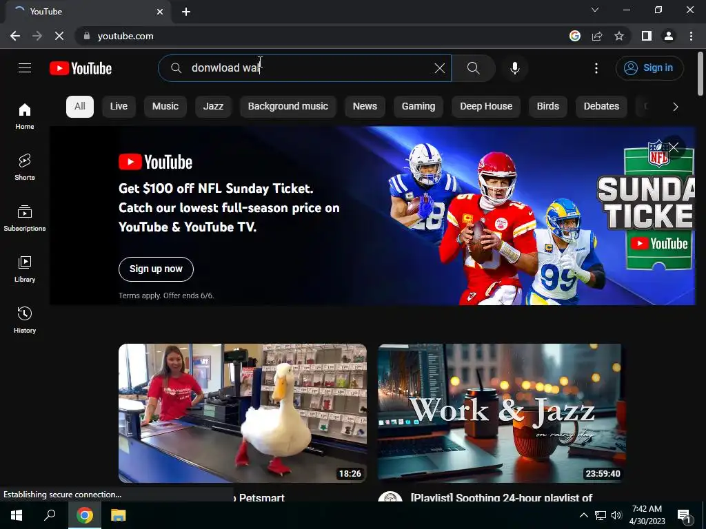Click the page vertical scrollbar
Viewport: 706px width, 529px height.
700,74
